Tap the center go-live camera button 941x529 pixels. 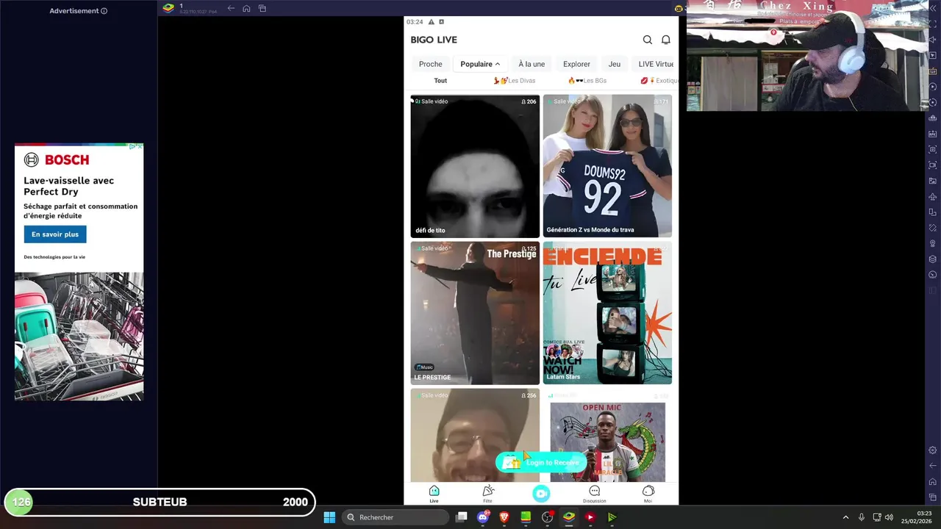click(x=541, y=494)
